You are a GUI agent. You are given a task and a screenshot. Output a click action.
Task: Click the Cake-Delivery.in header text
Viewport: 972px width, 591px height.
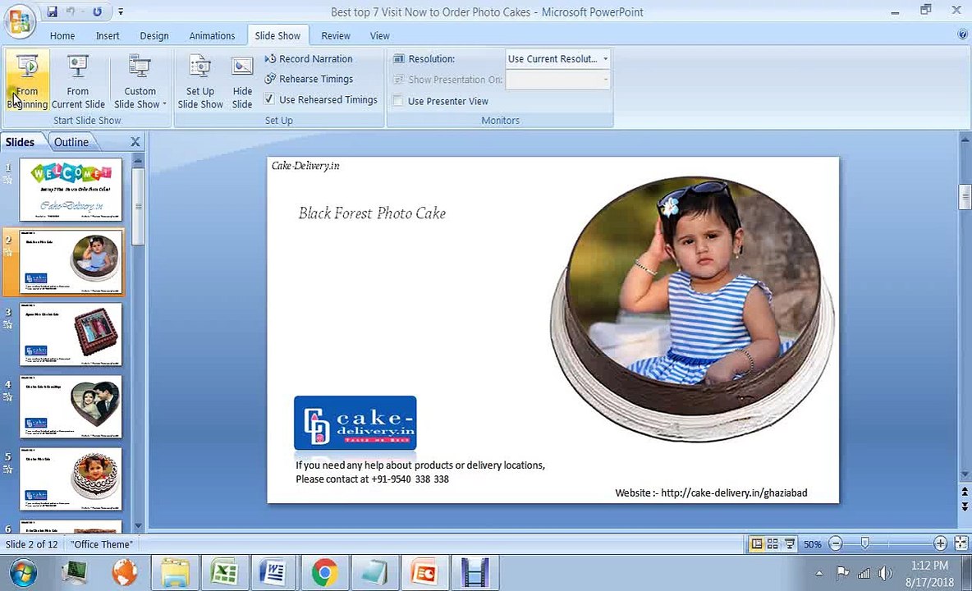[x=305, y=166]
